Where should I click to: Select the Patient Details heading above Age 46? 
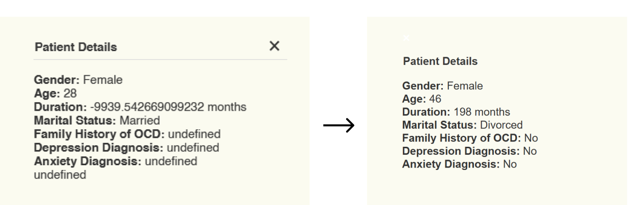[440, 62]
